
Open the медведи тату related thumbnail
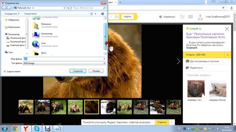(196, 89)
